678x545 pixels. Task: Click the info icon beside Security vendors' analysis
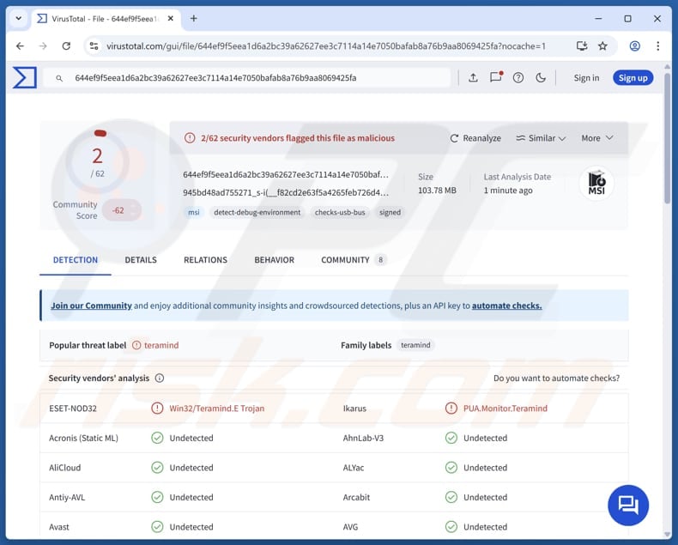[x=160, y=378]
